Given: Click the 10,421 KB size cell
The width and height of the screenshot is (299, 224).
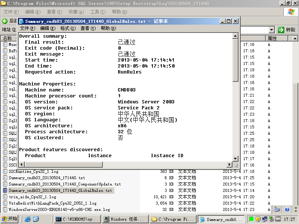Looking at the screenshot, I should (x=163, y=197).
